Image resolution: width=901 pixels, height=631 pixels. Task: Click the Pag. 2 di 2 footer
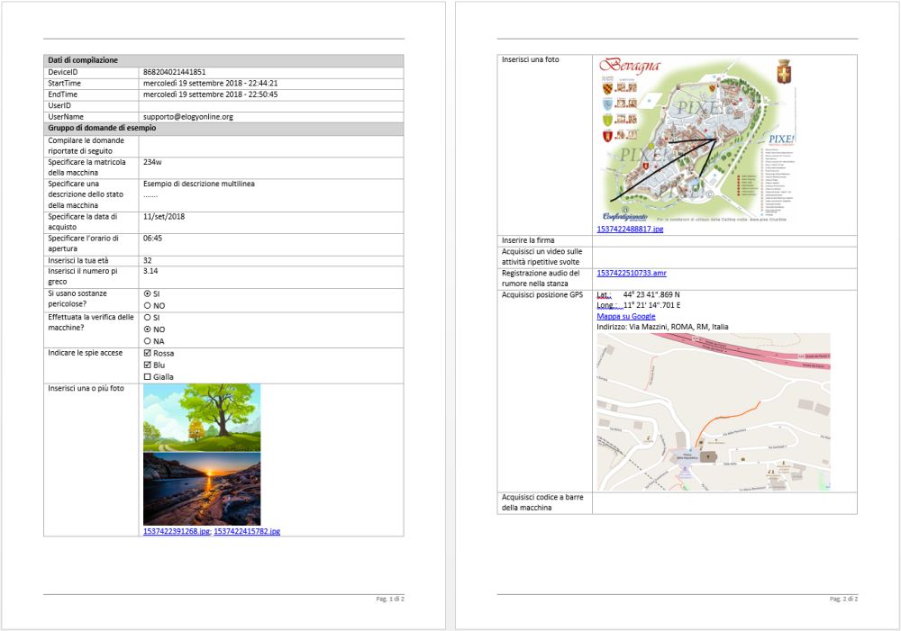click(843, 599)
